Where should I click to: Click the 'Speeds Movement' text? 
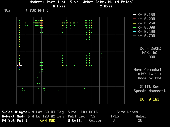coord(150,91)
